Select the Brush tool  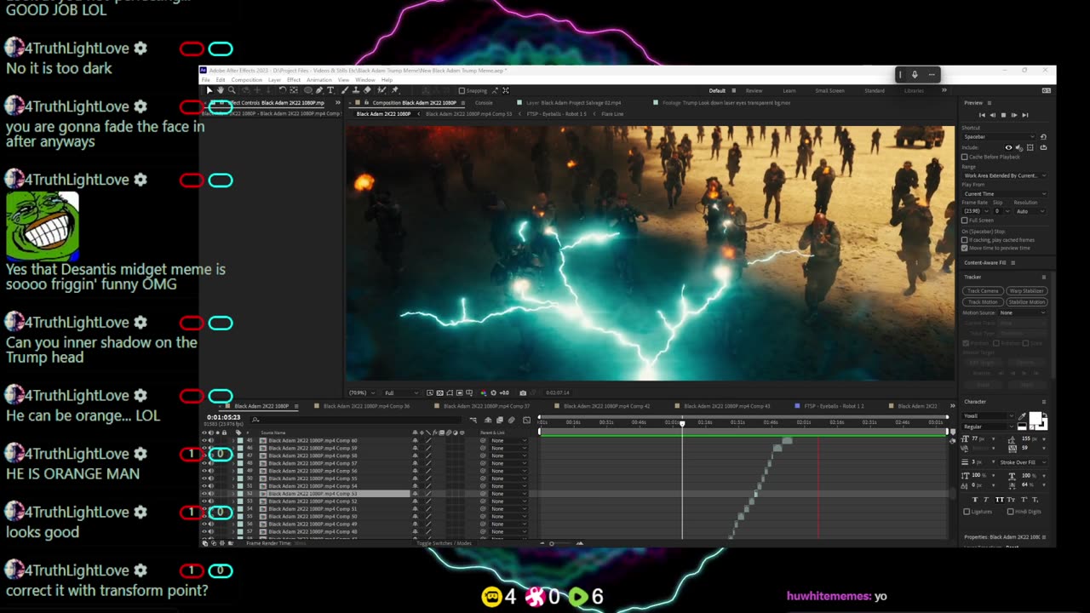coord(346,90)
